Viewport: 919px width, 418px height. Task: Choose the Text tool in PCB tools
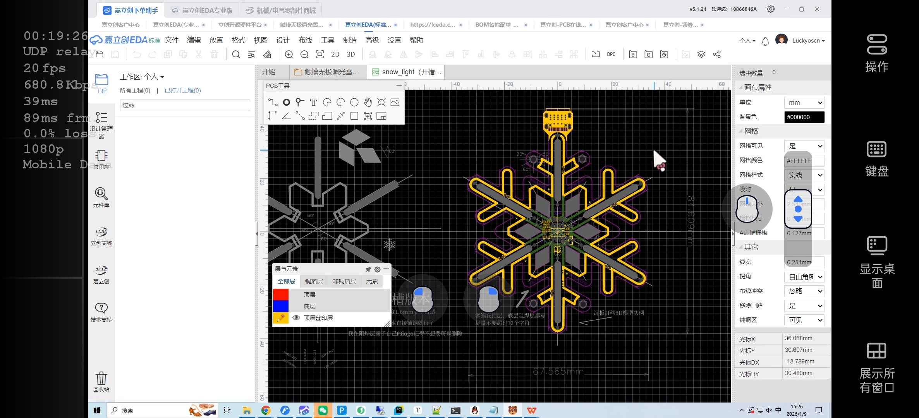pos(313,102)
